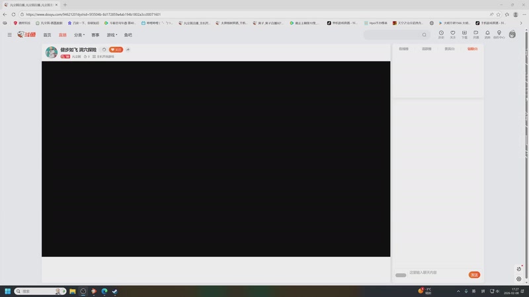Screen dimensions: 529x297
Task: Go back with browser back arrow
Action: click(5, 15)
